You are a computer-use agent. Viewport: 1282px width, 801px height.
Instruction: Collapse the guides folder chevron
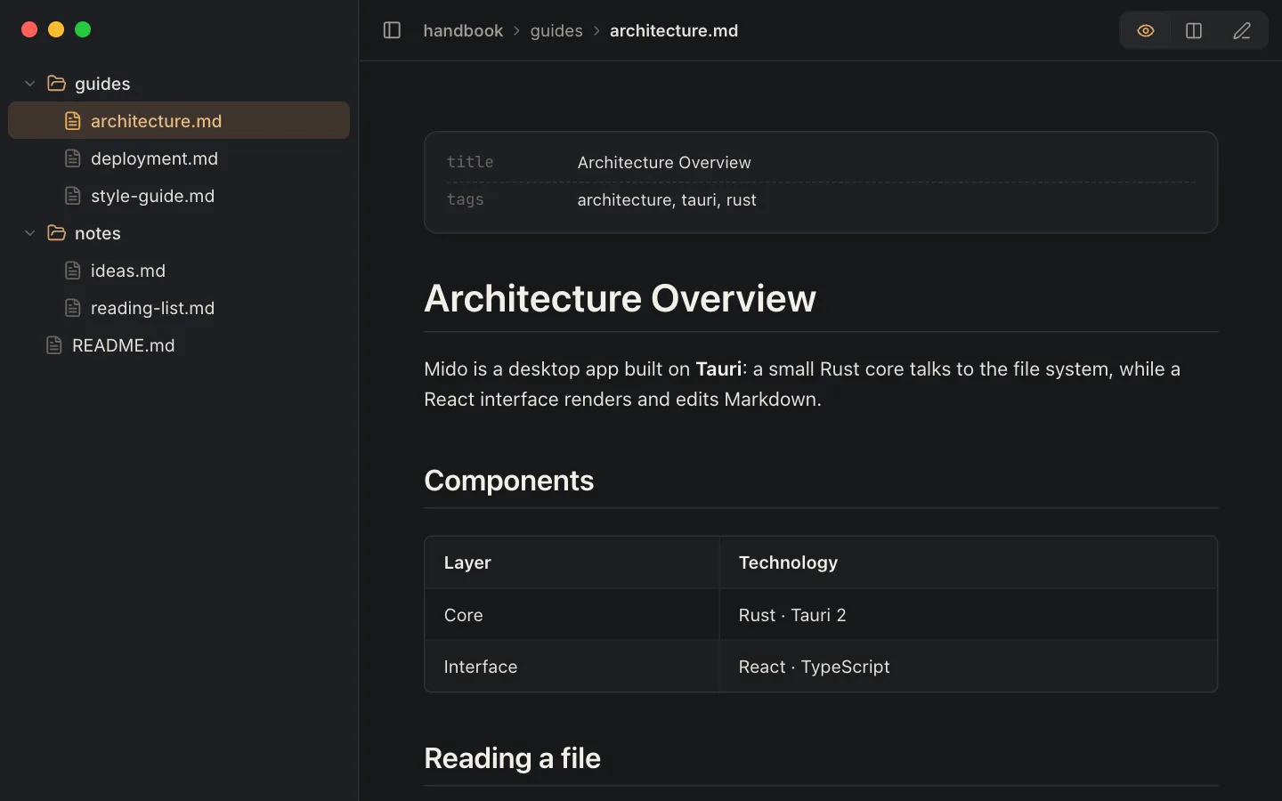[x=30, y=84]
